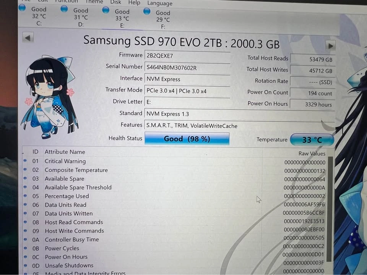Viewport: 367px width, 275px height.
Task: Click raw value 000000192E3513
Action: [304, 221]
